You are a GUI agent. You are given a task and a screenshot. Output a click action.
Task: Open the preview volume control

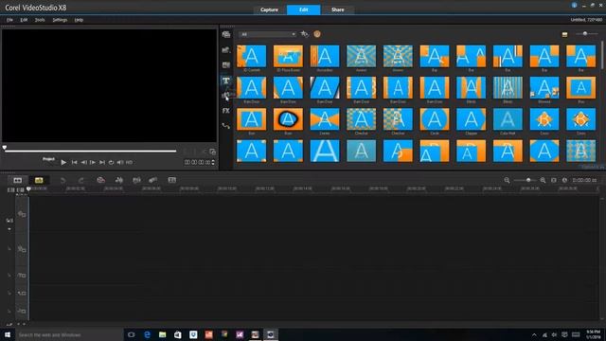click(120, 162)
